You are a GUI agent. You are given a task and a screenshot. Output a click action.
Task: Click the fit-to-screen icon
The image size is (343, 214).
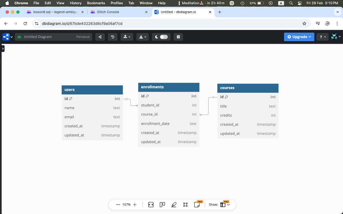tap(151, 205)
